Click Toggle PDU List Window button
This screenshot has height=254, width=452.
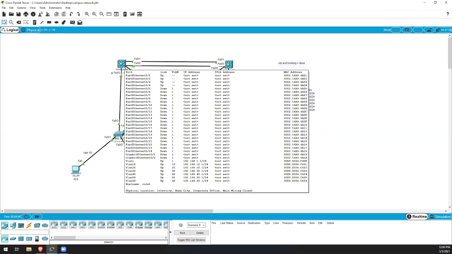[x=191, y=240]
